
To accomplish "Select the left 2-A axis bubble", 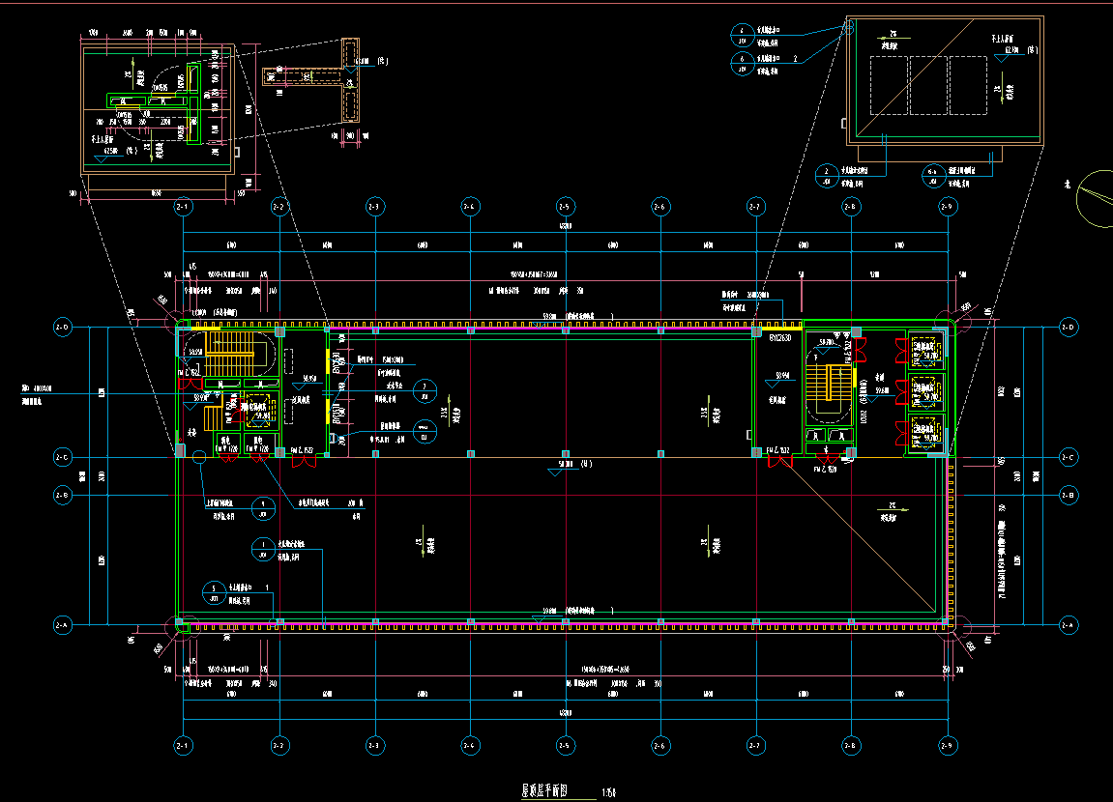I will tap(63, 626).
